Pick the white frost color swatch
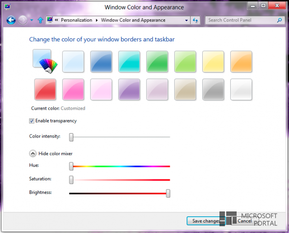 click(x=241, y=90)
